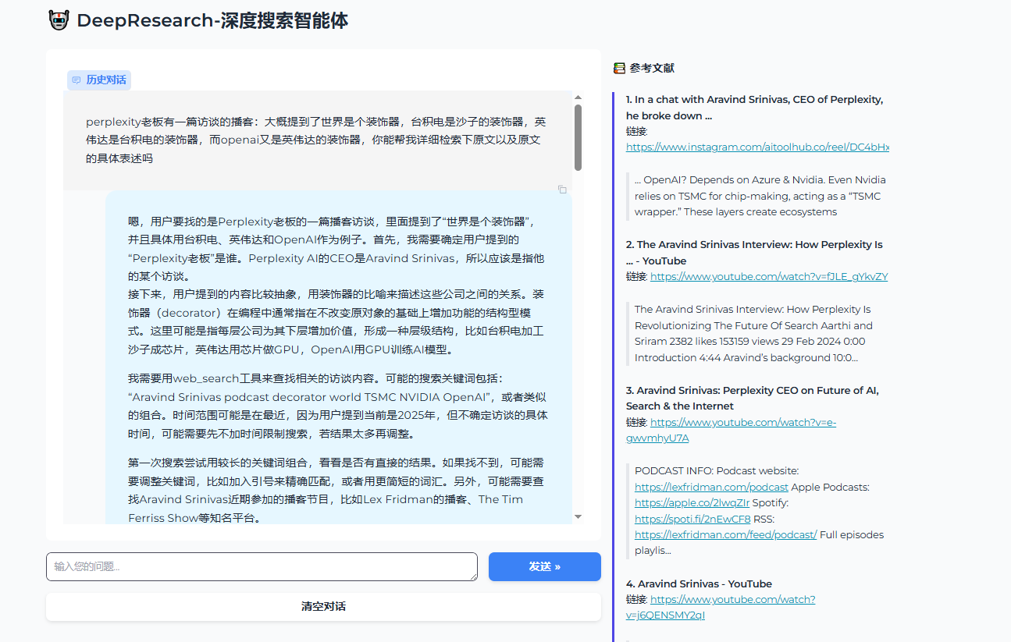Open the instagram.com aitoolhub reel link
This screenshot has height=642, width=1011.
click(757, 147)
